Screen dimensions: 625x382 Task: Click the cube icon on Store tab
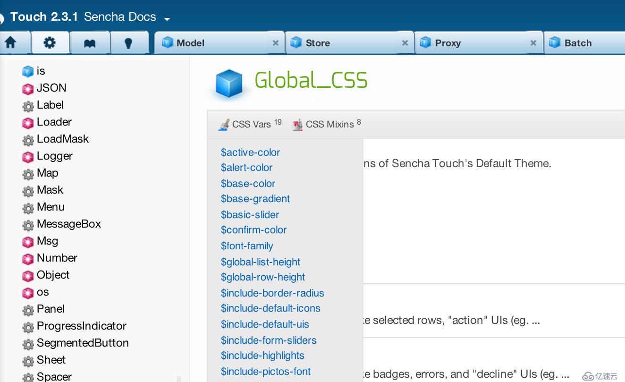pos(296,42)
